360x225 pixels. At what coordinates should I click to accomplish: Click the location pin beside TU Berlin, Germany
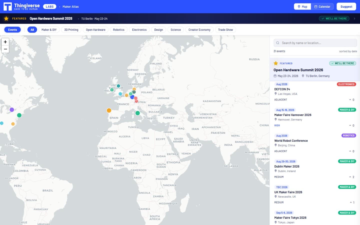[303, 76]
